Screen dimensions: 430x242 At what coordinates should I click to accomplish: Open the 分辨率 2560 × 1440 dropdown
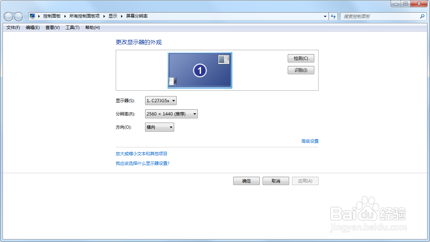(x=171, y=114)
